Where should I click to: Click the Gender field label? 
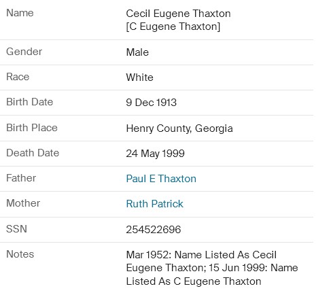coord(24,52)
